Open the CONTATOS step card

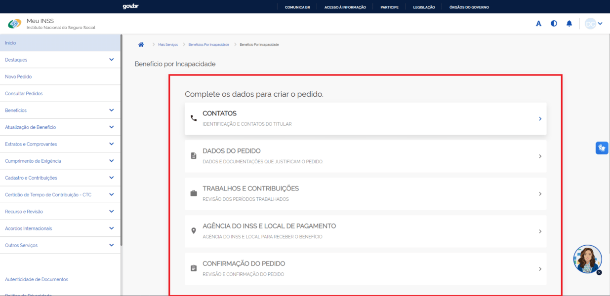pyautogui.click(x=366, y=119)
